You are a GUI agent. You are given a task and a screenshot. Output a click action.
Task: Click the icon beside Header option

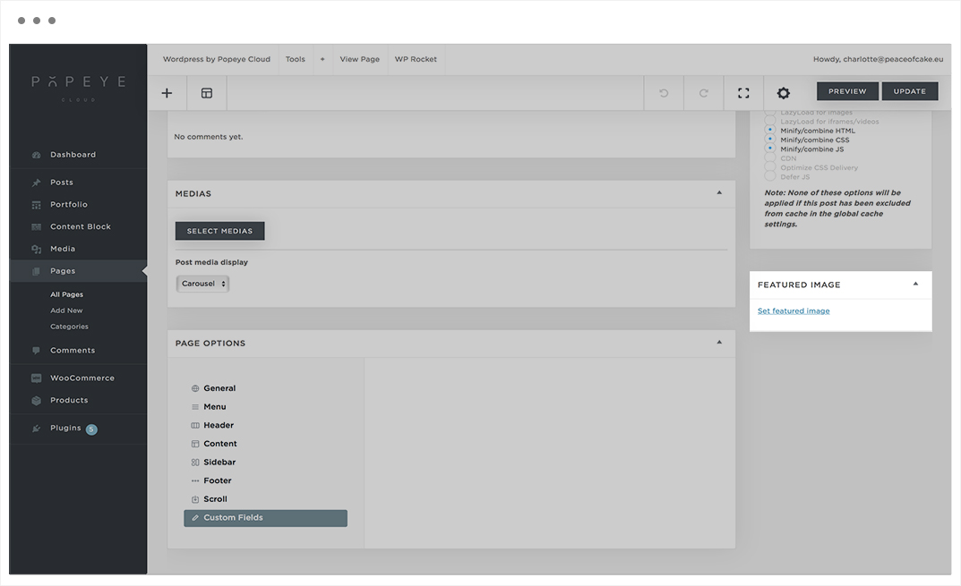point(195,425)
